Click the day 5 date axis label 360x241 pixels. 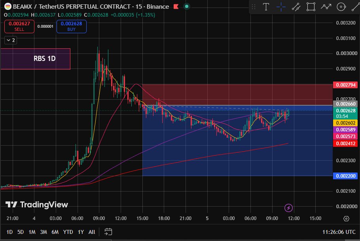pos(207,218)
